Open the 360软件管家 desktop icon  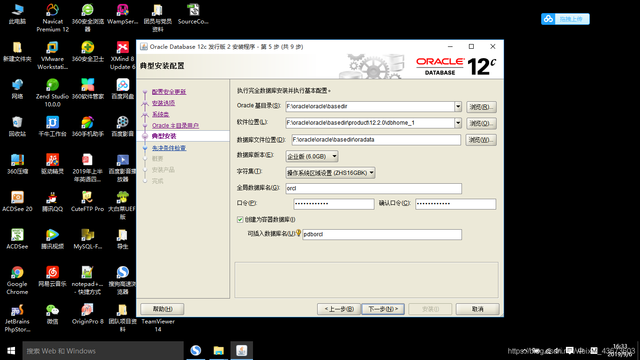[88, 89]
